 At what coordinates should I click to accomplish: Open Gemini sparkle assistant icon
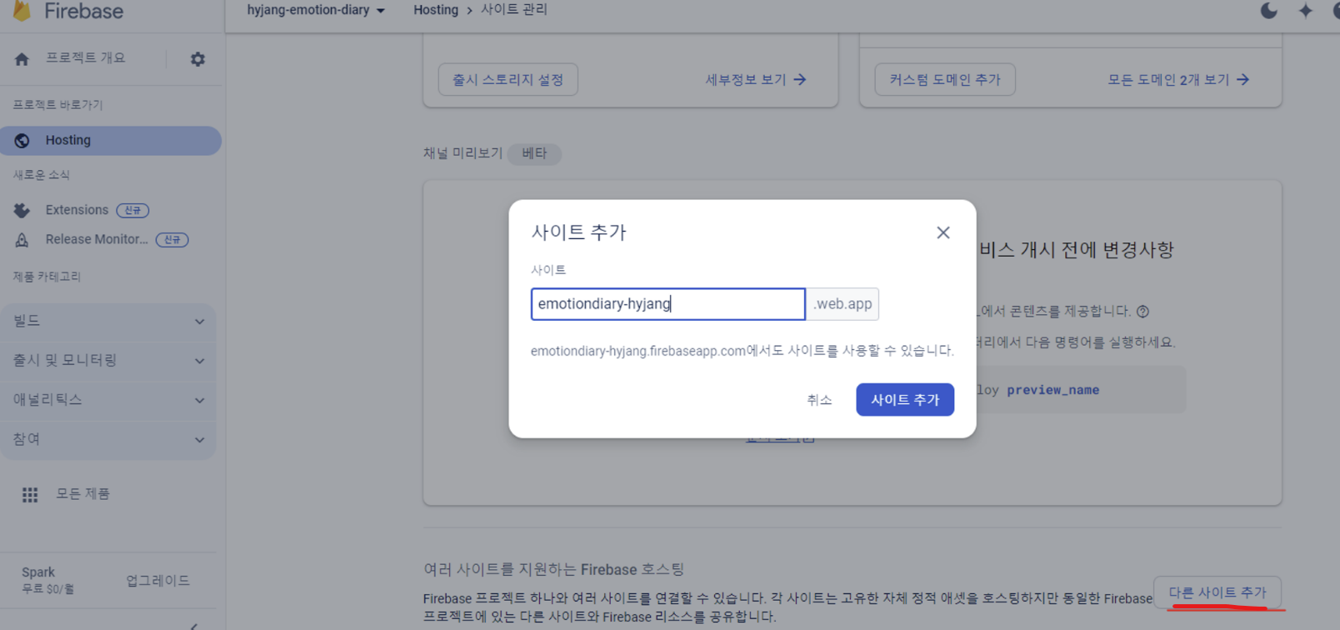click(x=1306, y=11)
